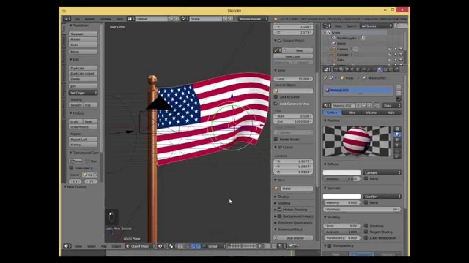Switch to the Halo material type tab
The height and width of the screenshot is (263, 469).
point(391,113)
